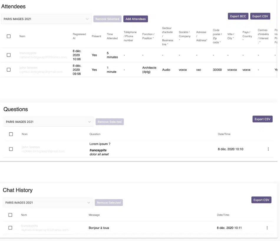Expand the Chat History event dropdown
The height and width of the screenshot is (241, 280).
(48, 203)
